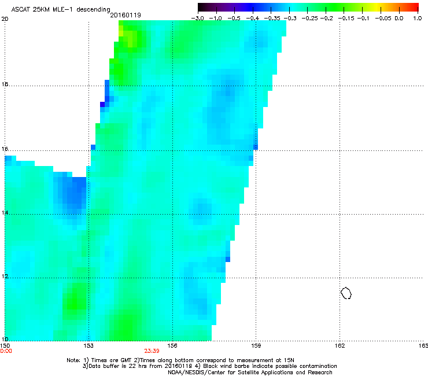The image size is (428, 376).
Task: Click the red end of the colorbar
Action: [414, 8]
